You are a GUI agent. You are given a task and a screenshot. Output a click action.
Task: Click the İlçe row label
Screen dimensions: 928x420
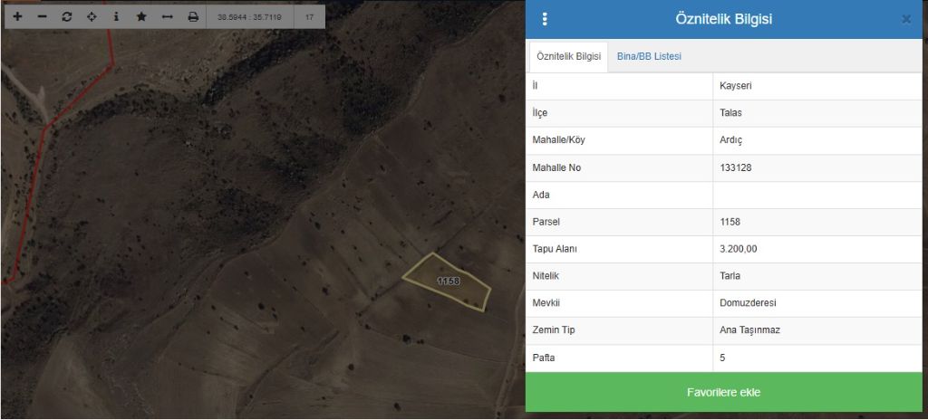tap(540, 113)
